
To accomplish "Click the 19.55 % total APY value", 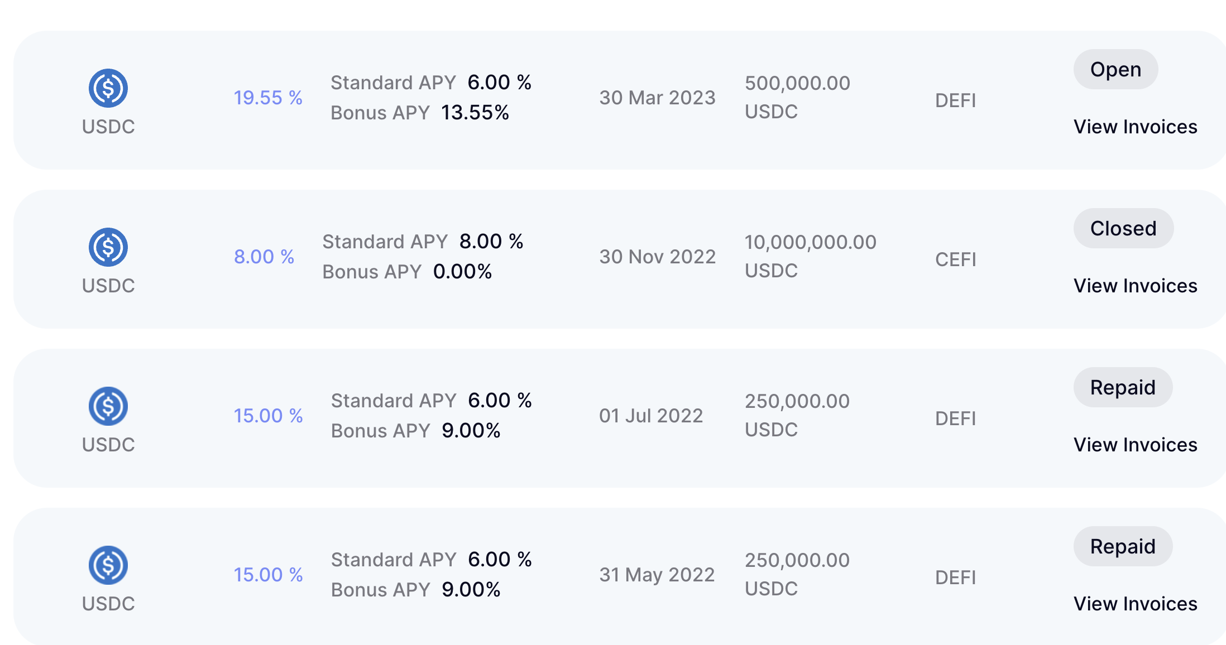I will (x=268, y=98).
